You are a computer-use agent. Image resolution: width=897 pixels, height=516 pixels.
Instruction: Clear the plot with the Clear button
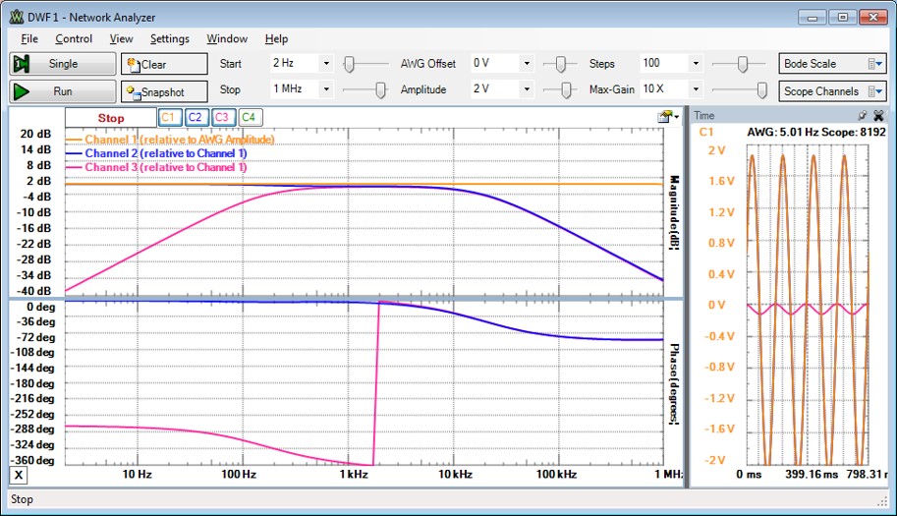(164, 64)
